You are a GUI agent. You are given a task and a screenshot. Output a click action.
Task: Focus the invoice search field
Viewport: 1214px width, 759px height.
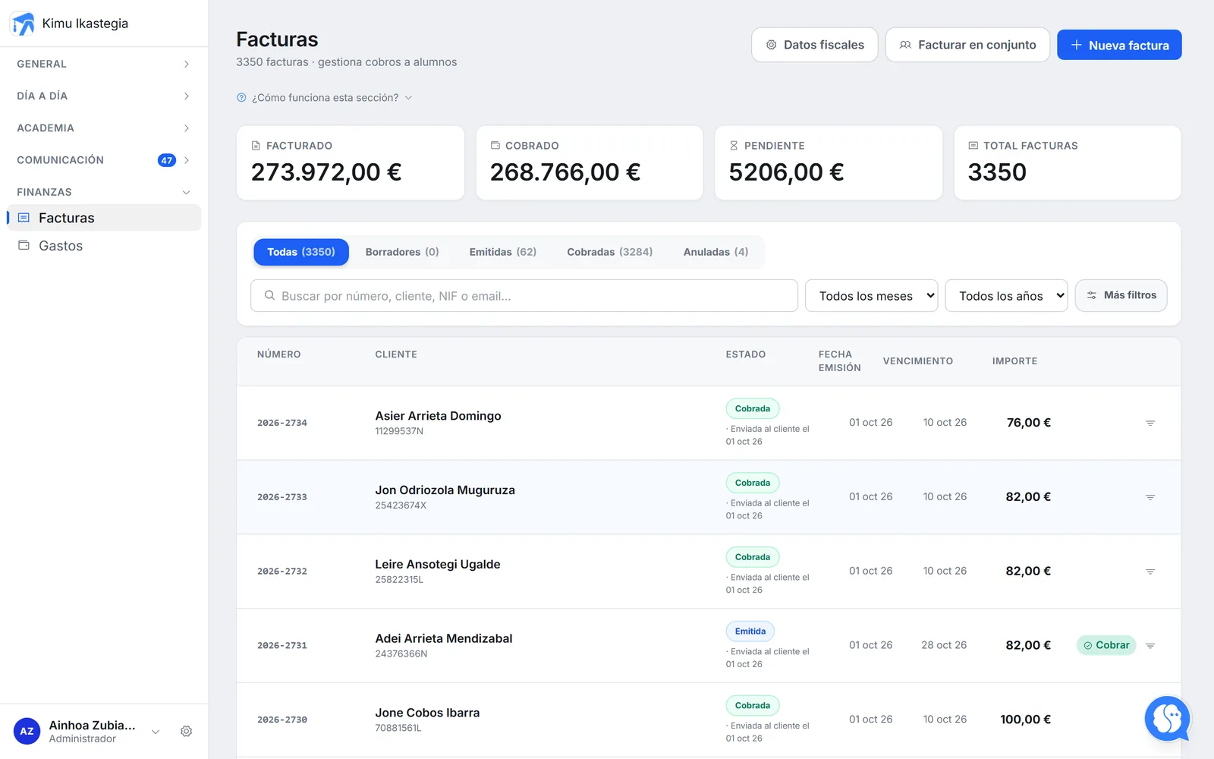coord(524,296)
